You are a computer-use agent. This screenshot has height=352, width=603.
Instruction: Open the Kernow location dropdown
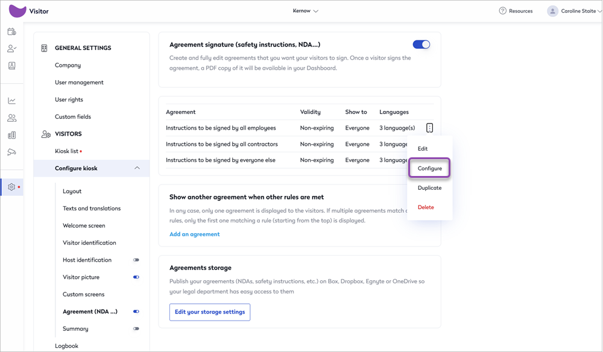pyautogui.click(x=306, y=11)
